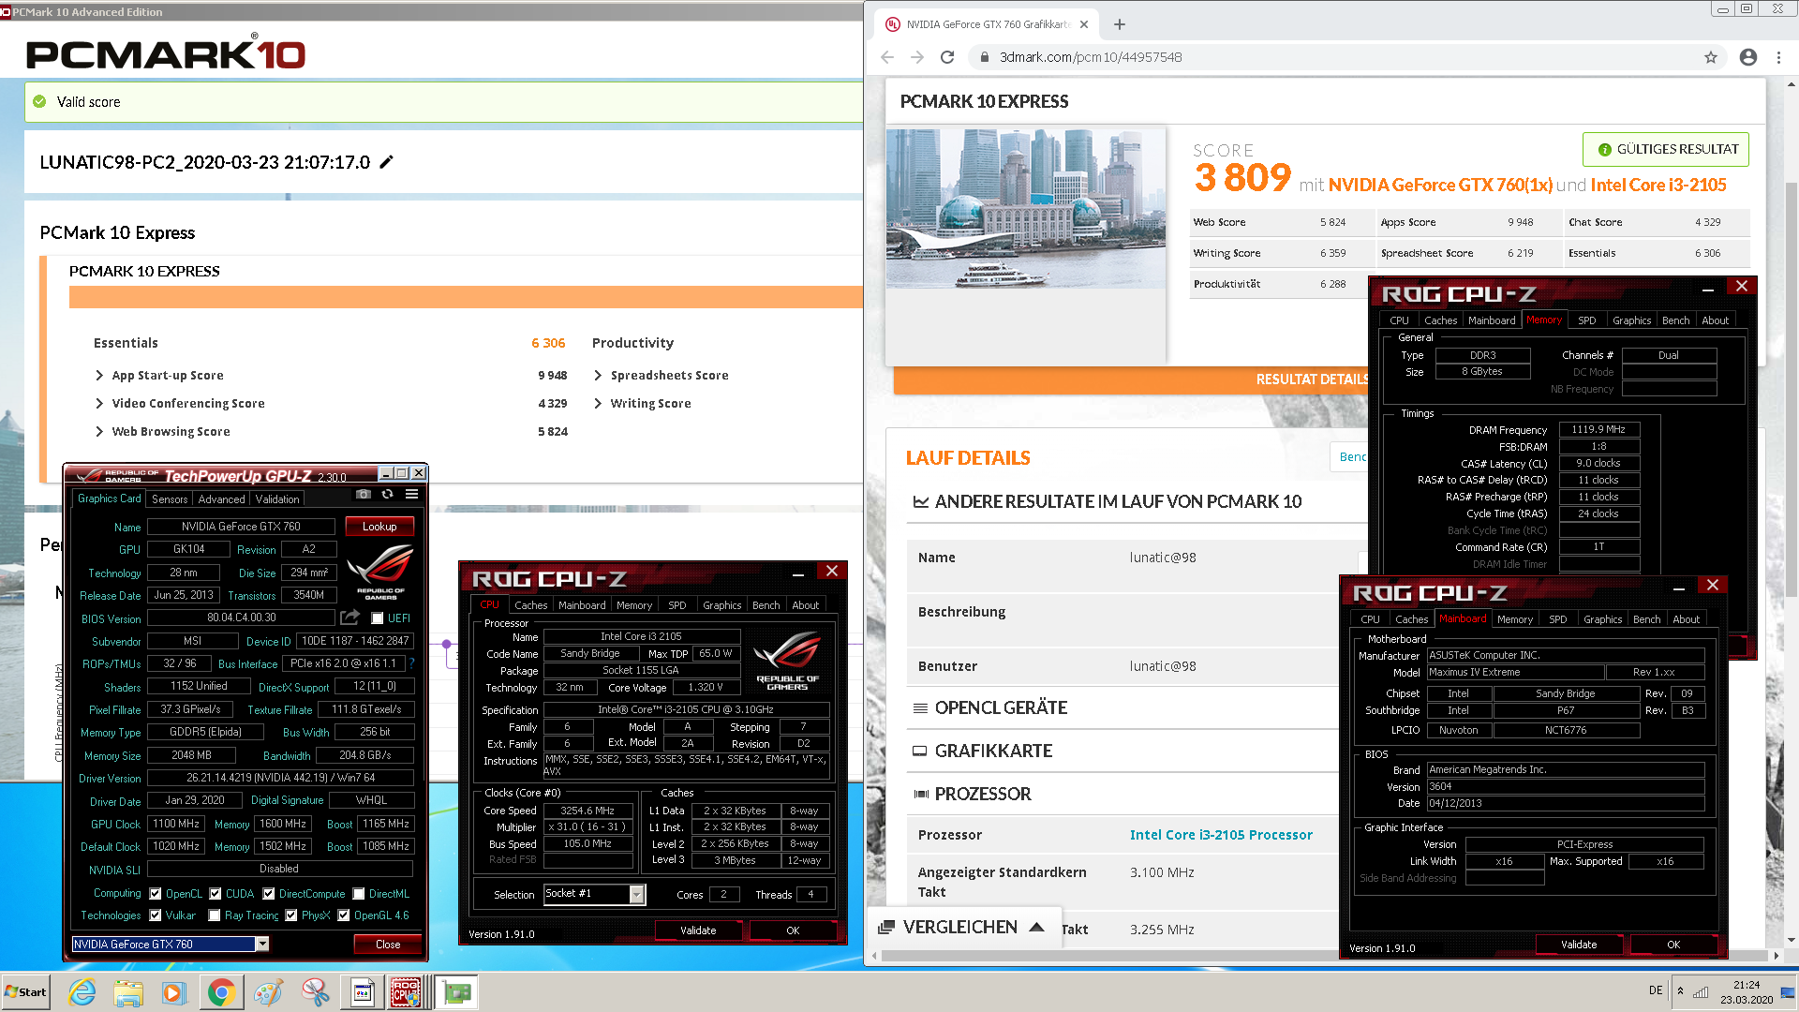
Task: Toggle the Ray Tracing checkbox
Action: tap(215, 915)
